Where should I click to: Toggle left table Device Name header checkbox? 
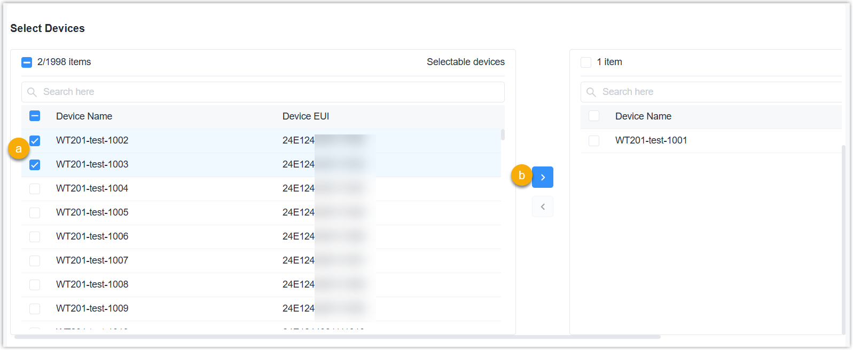pos(35,116)
